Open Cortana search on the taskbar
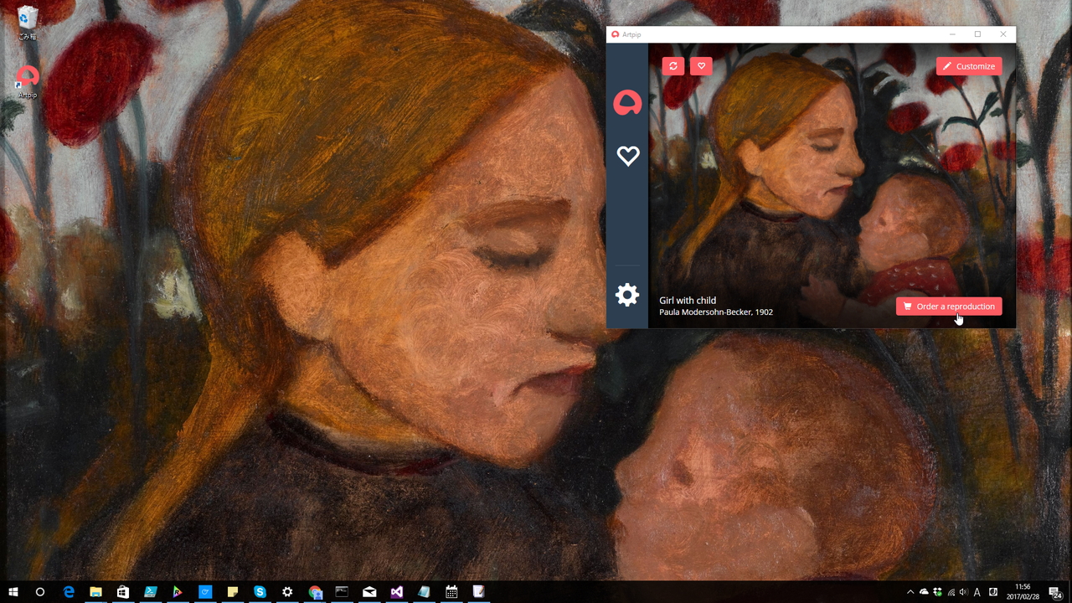 click(39, 592)
